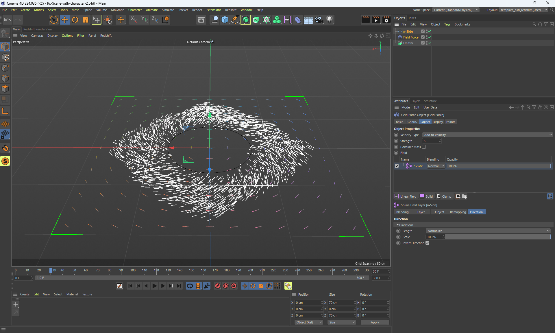
Task: Toggle the Consider Mass checkbox
Action: point(424,147)
